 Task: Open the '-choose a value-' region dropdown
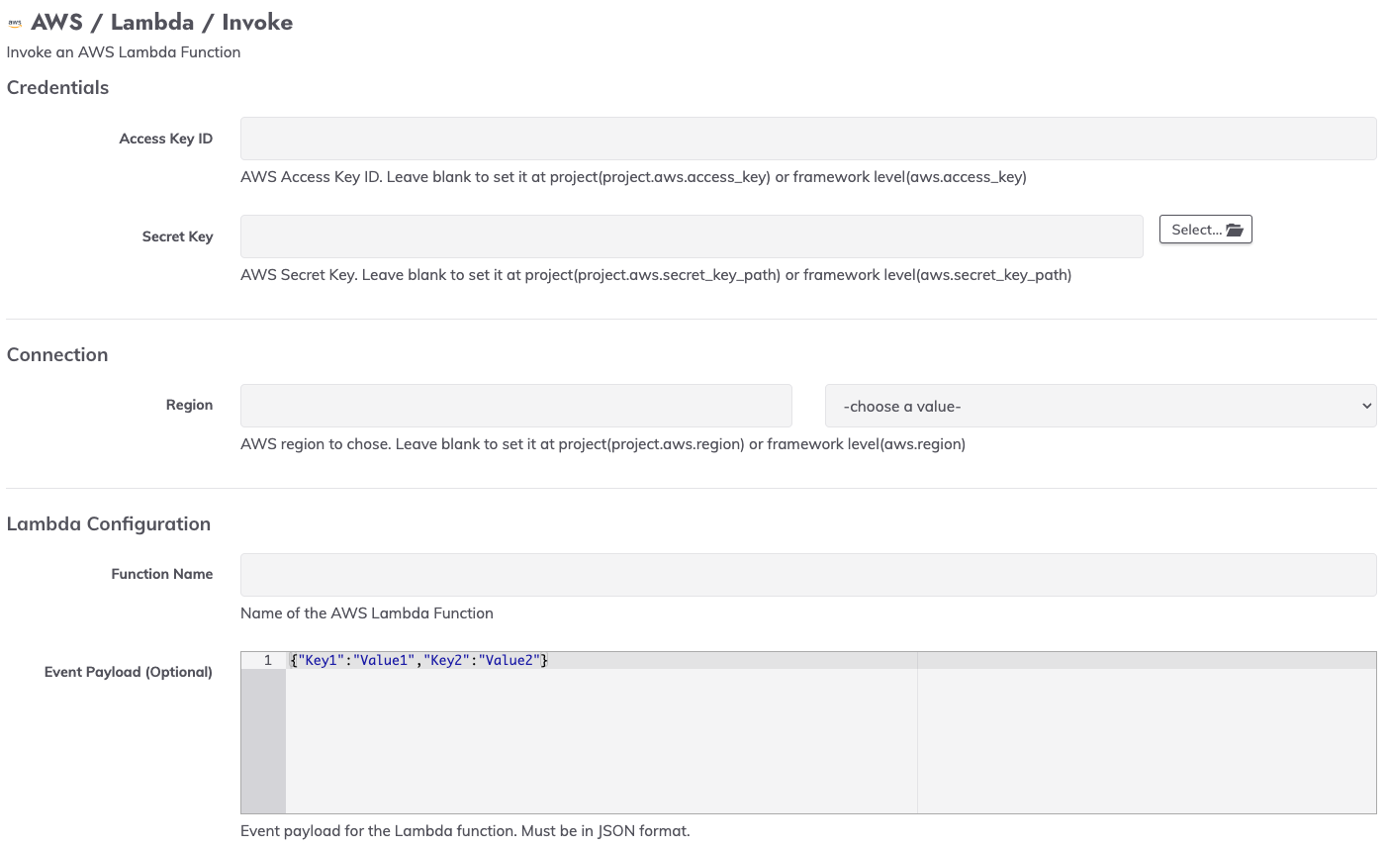[1101, 406]
